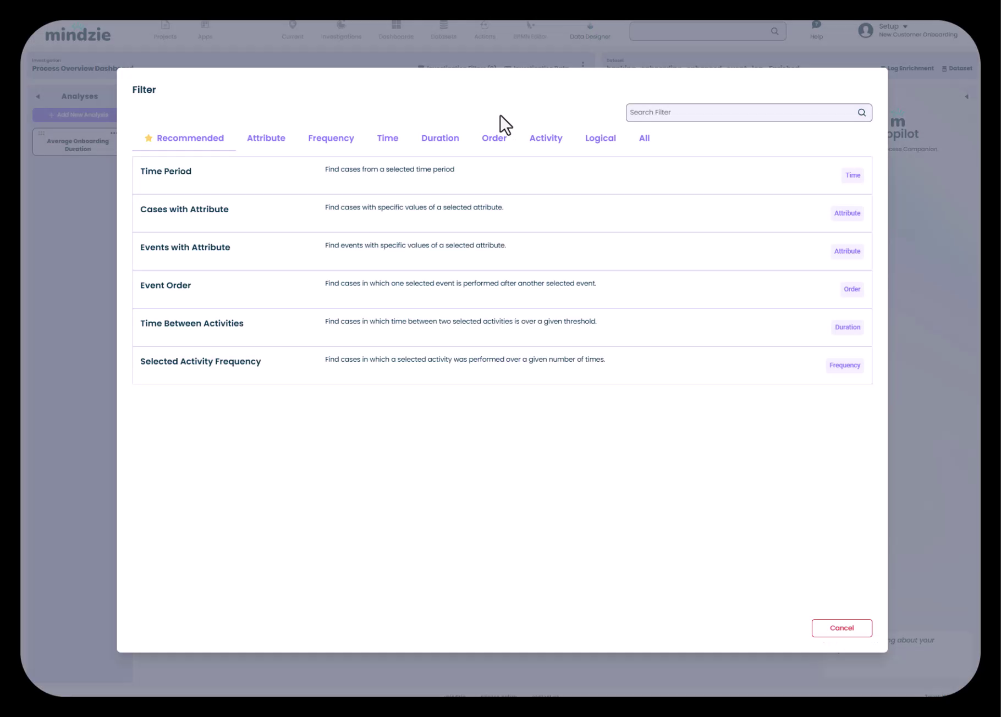
Task: Click the Investigations icon in top navigation
Action: (x=341, y=25)
